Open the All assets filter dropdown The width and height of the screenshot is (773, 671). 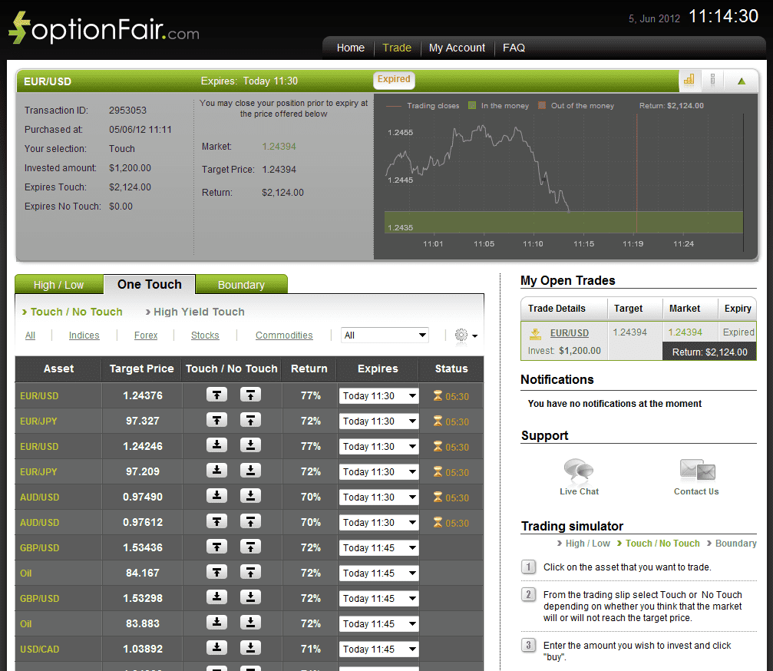point(385,335)
